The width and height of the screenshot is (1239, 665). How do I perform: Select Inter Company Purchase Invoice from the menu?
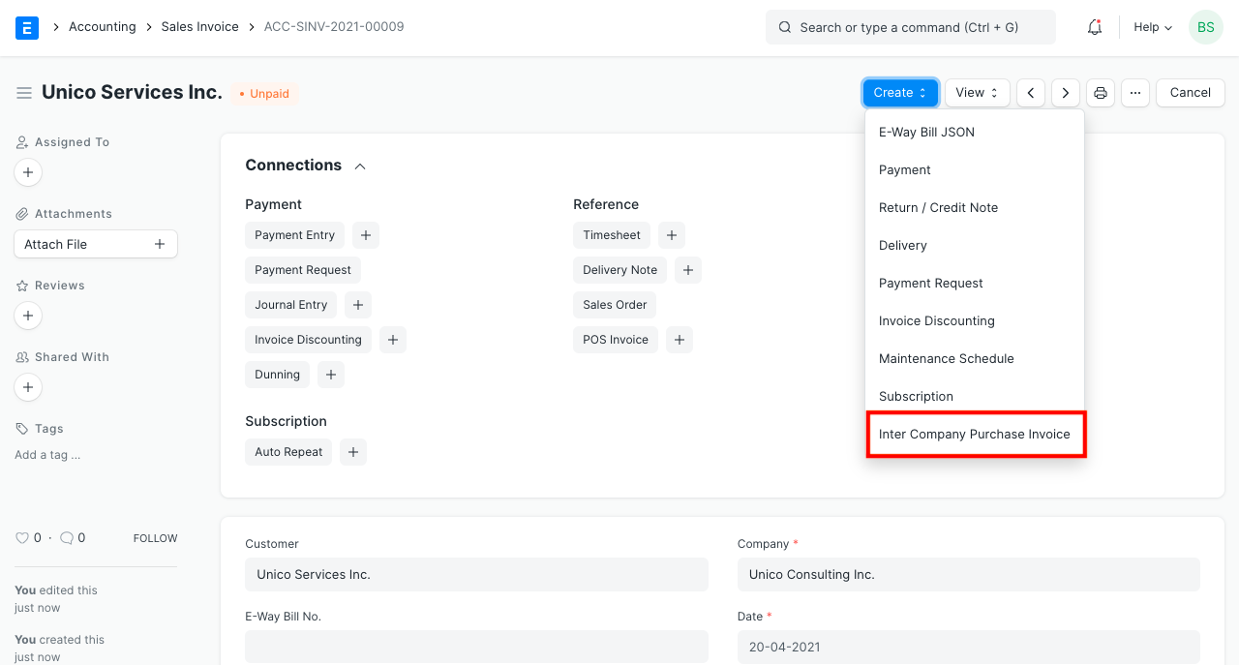click(x=974, y=434)
